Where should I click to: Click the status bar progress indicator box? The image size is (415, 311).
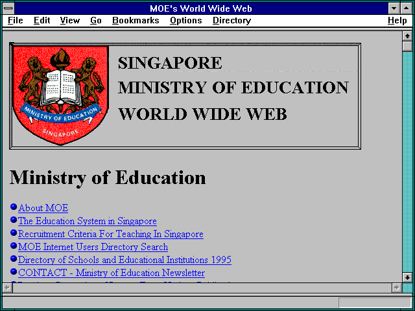pos(375,303)
